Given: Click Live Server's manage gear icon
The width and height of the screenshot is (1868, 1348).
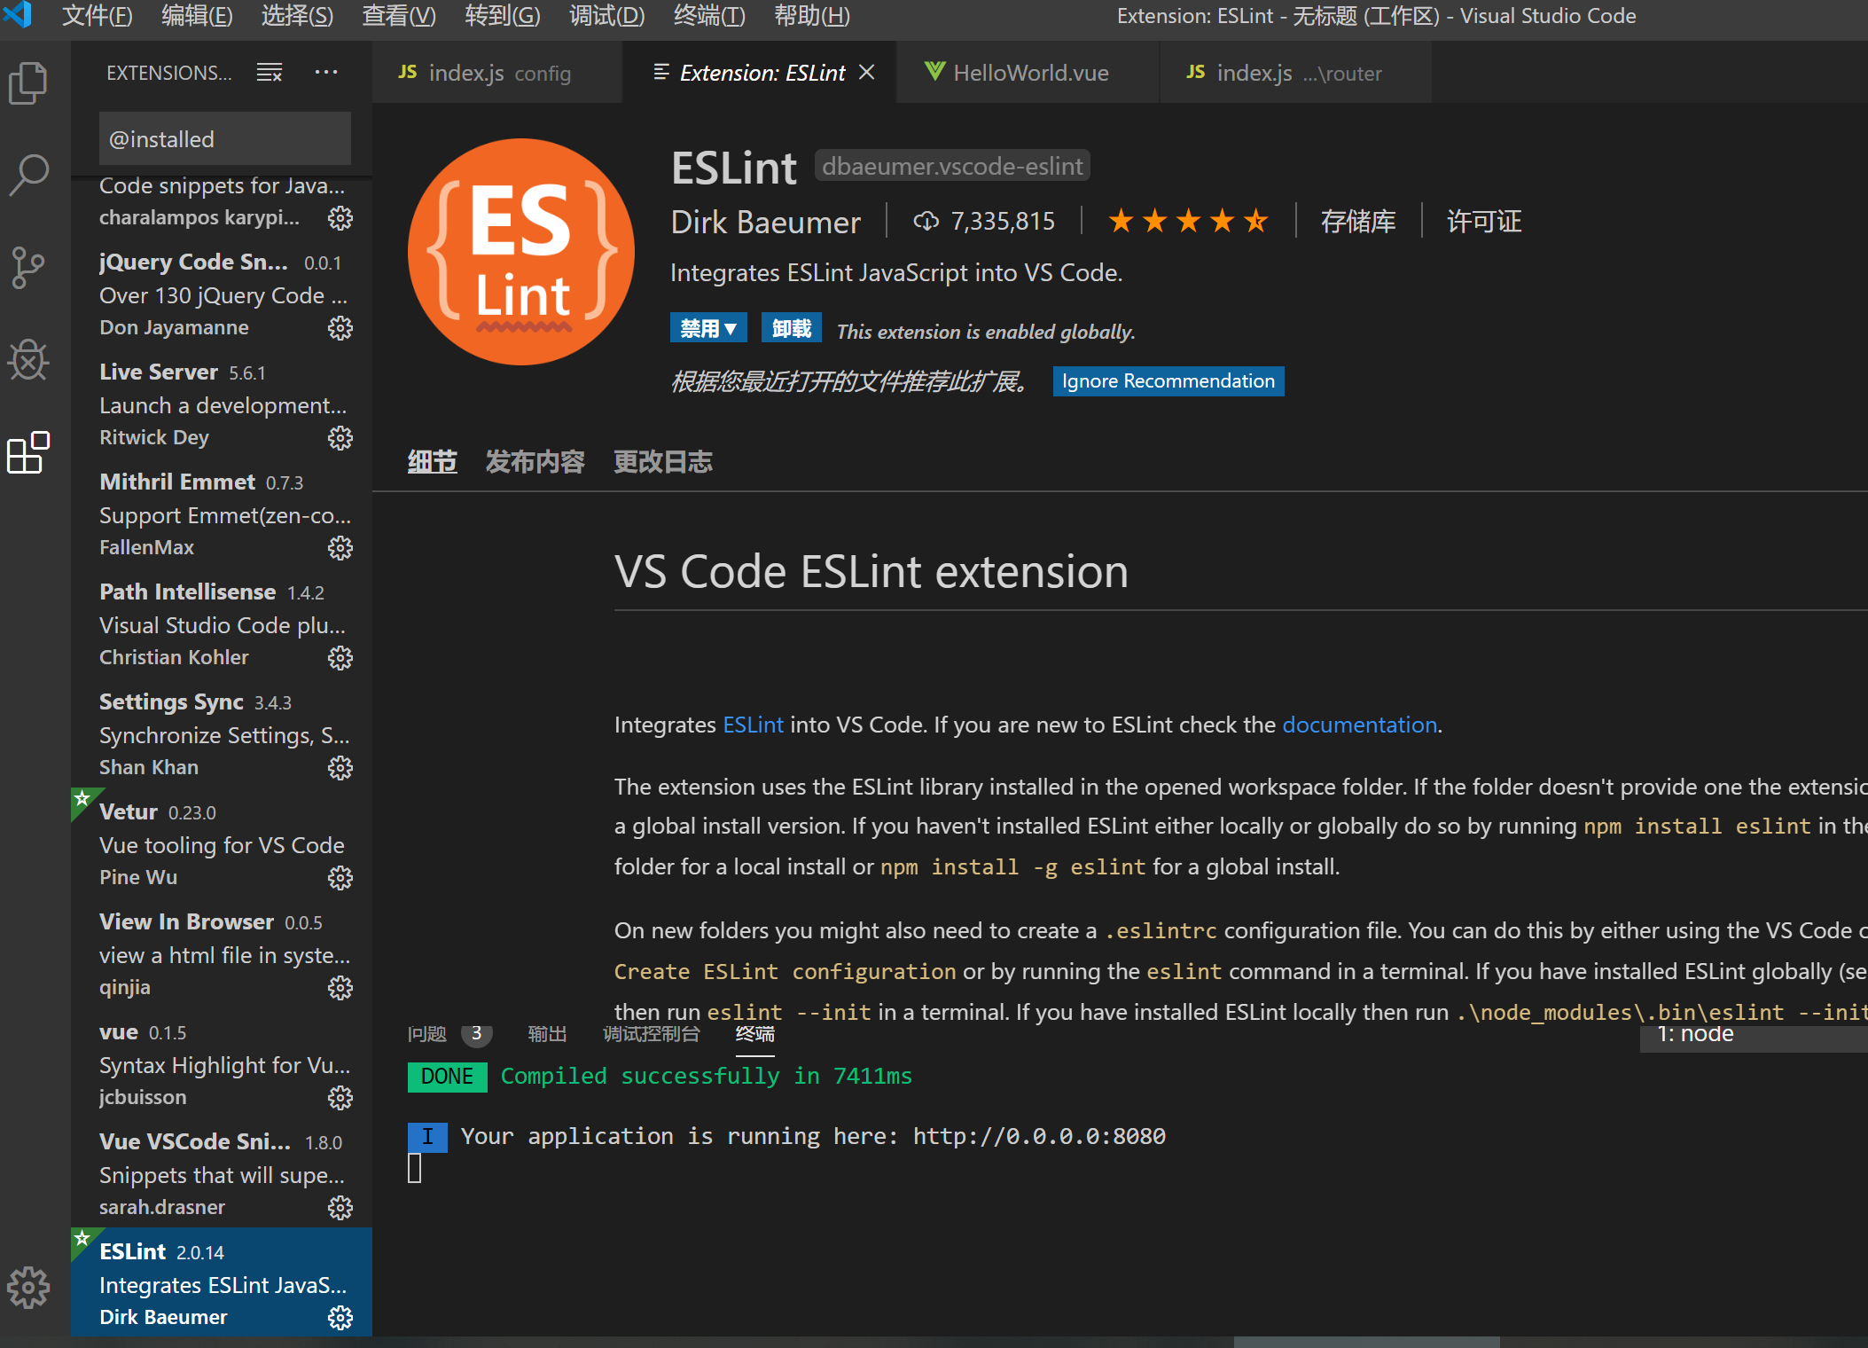Looking at the screenshot, I should 340,438.
